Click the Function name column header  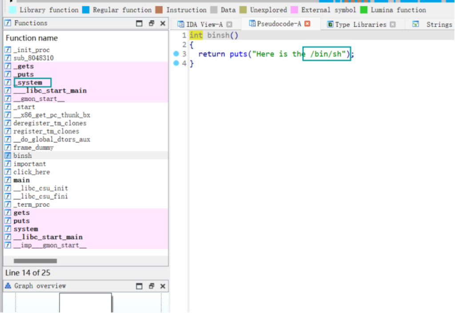32,38
